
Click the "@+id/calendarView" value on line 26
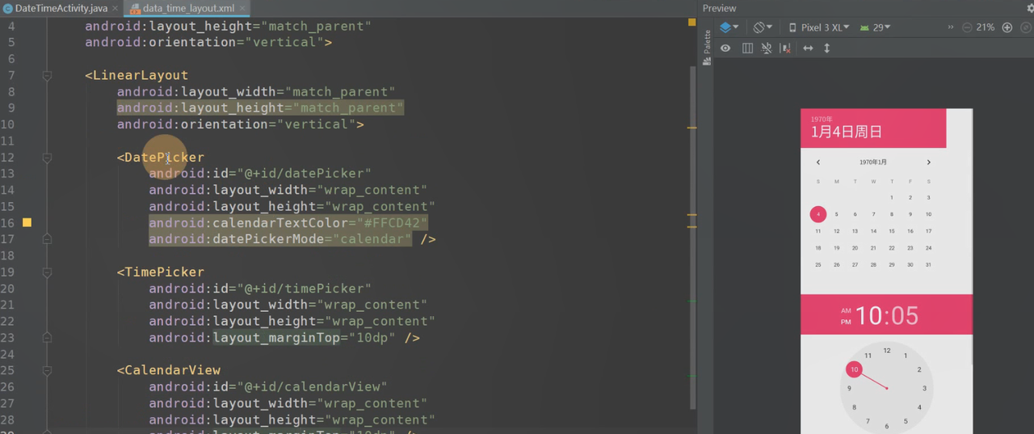coord(312,387)
